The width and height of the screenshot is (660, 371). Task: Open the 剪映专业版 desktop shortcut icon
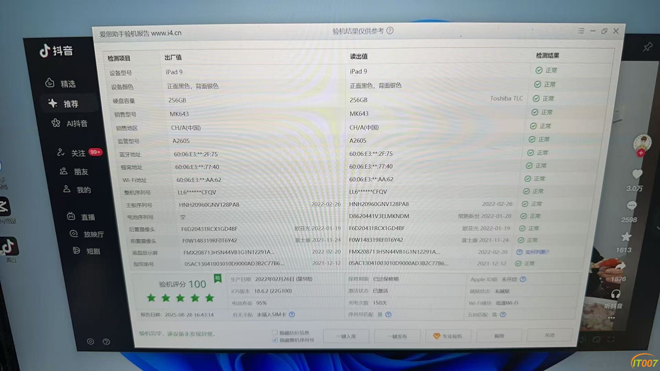point(4,206)
